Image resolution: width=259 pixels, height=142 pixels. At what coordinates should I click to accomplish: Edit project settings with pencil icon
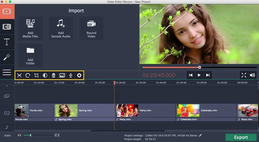(200, 135)
